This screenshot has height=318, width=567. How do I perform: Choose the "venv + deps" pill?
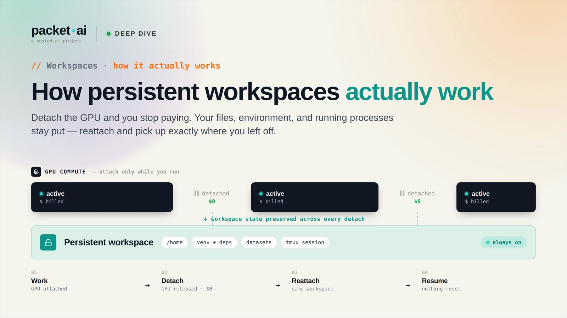[214, 242]
